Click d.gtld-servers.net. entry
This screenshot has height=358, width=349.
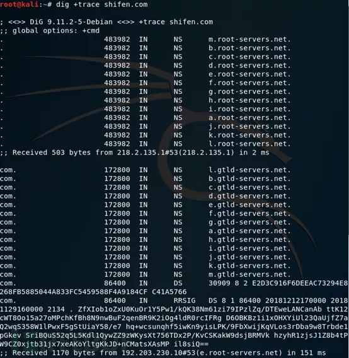(249, 196)
